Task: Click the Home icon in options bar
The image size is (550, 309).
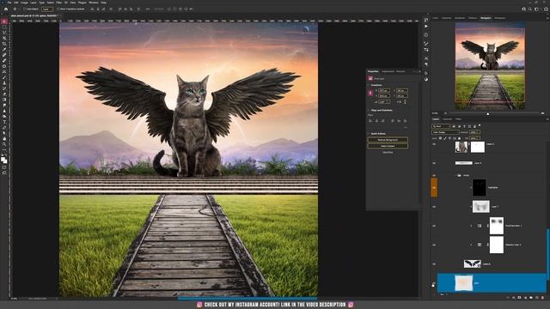Action: click(6, 9)
